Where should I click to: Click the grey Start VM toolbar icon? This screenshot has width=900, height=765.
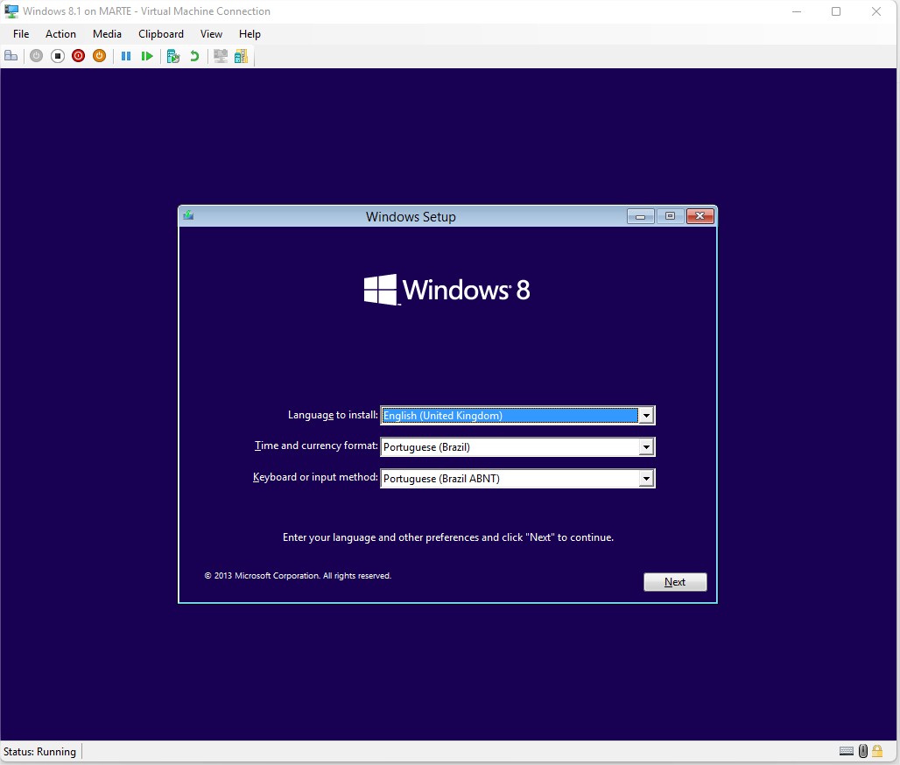point(36,56)
